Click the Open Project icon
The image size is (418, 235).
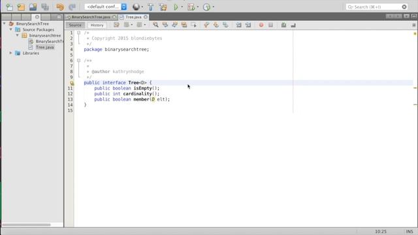pos(33,7)
